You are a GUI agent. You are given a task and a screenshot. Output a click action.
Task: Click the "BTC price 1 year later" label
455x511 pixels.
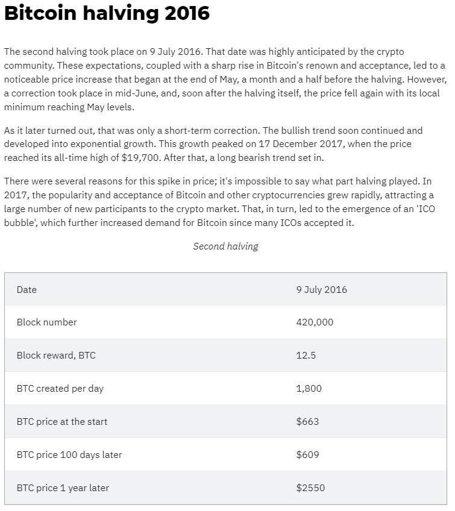tap(63, 487)
